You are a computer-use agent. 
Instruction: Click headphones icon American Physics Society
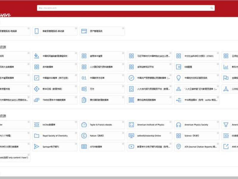[x=178, y=125]
